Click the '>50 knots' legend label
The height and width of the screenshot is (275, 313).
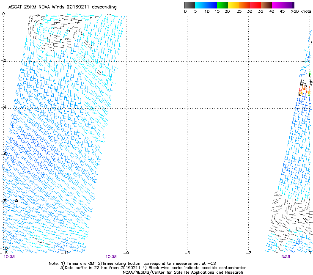301,11
